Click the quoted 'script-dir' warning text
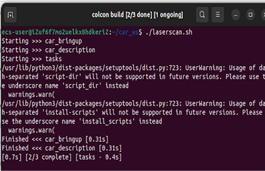 point(62,77)
